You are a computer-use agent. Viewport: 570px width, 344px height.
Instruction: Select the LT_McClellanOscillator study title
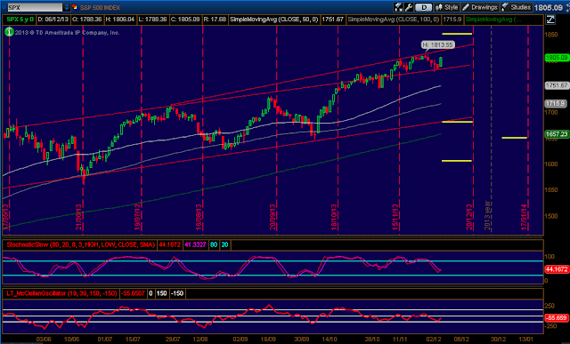[x=61, y=293]
